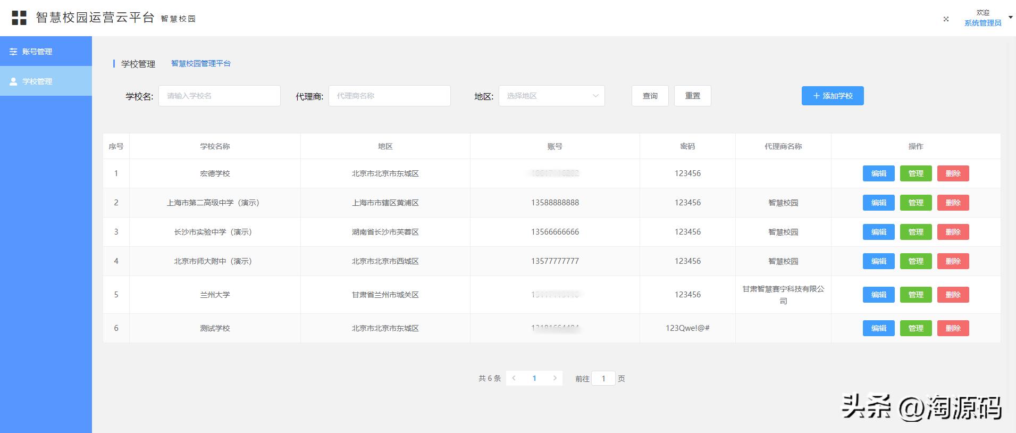Delete the 长沙市实验中学 row

[x=953, y=232]
